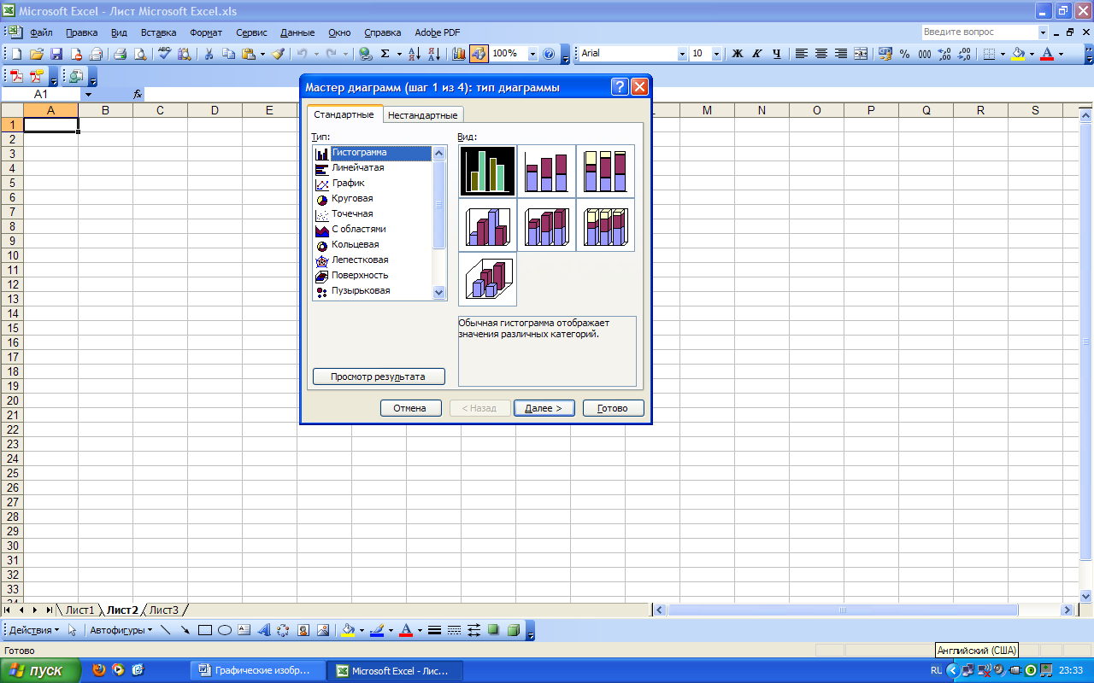Open the Автофигуры dropdown menu
1094x683 pixels.
click(x=121, y=631)
